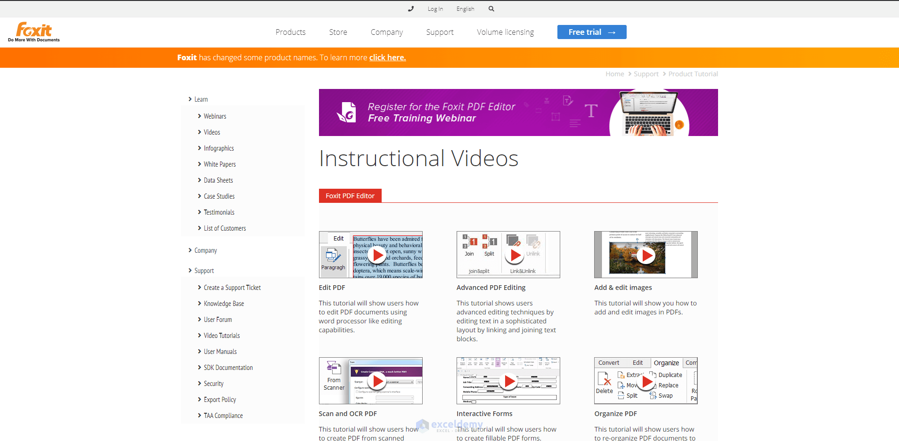Open TAA Compliance in the sidebar
The image size is (899, 441).
pos(223,416)
